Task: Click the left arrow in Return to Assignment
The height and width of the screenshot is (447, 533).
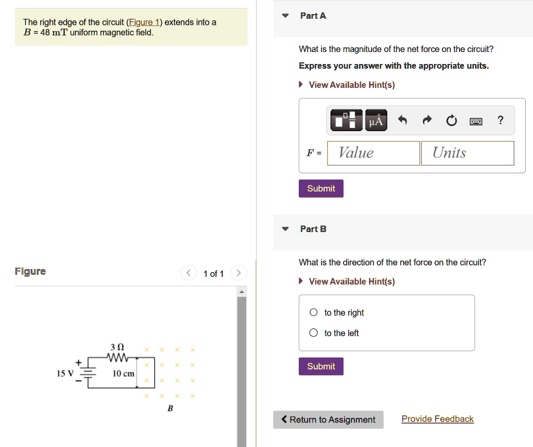Action: (284, 419)
